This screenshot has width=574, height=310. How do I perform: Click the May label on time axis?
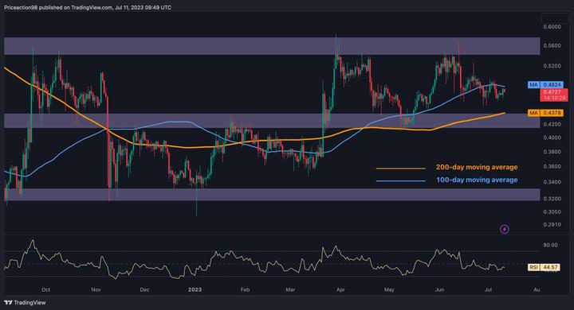click(389, 289)
